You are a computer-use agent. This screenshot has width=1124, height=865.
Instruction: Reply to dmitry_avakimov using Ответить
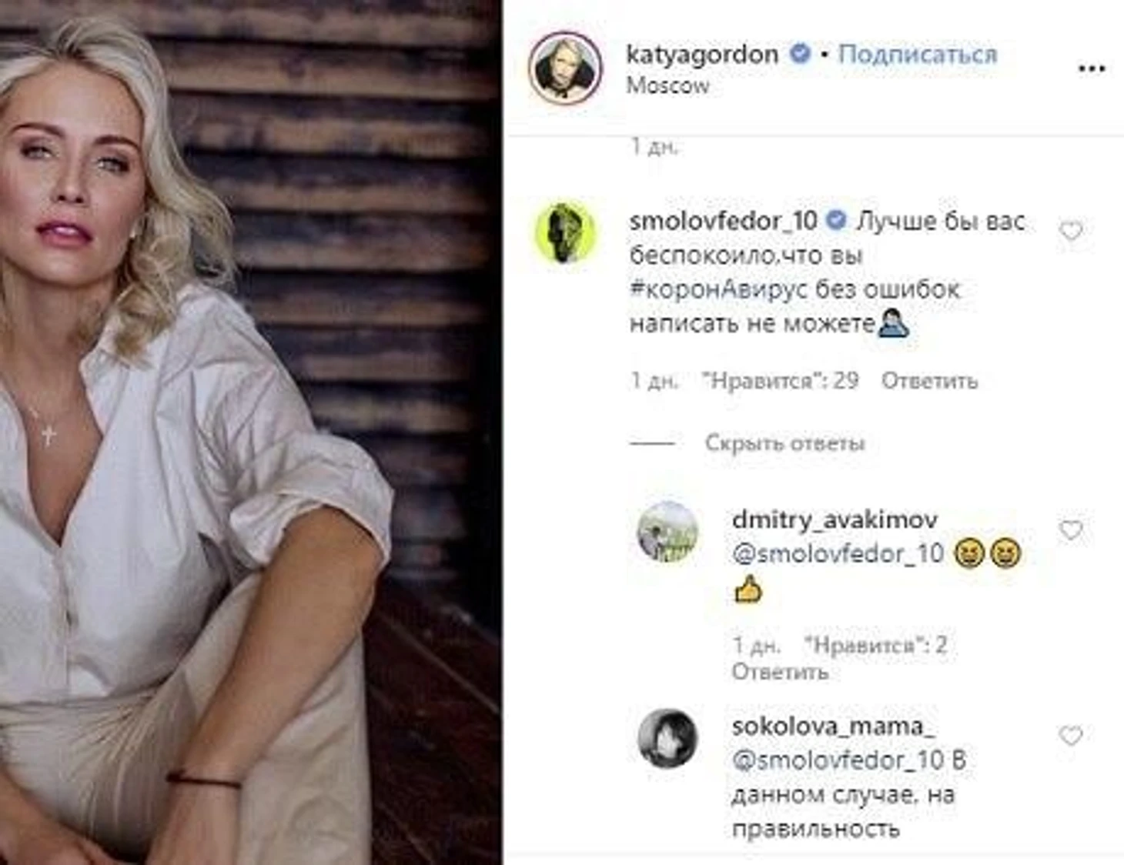point(780,672)
